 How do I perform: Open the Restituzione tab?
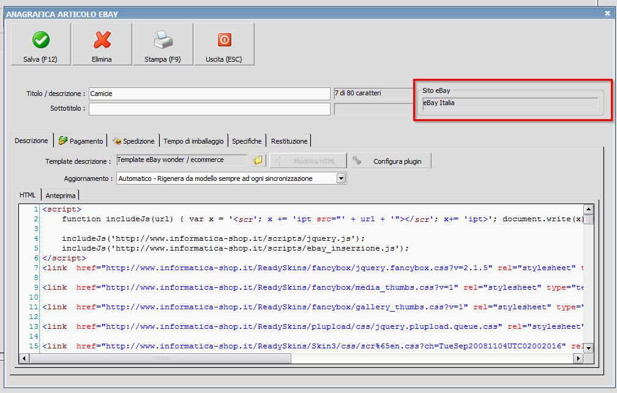click(x=289, y=141)
